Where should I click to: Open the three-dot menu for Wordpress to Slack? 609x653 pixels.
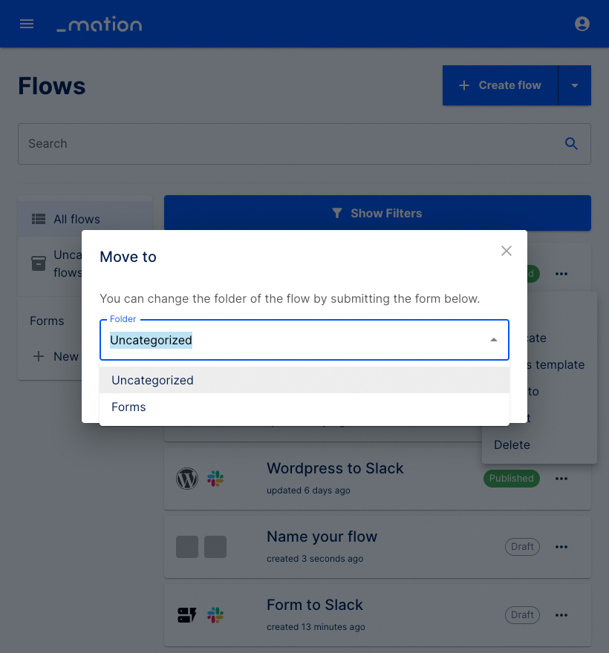(x=561, y=479)
